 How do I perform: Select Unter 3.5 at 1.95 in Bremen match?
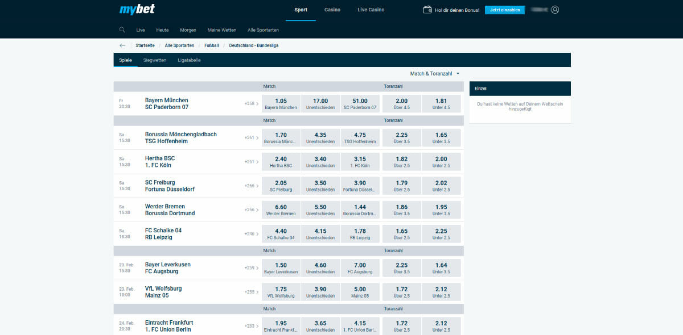click(441, 210)
